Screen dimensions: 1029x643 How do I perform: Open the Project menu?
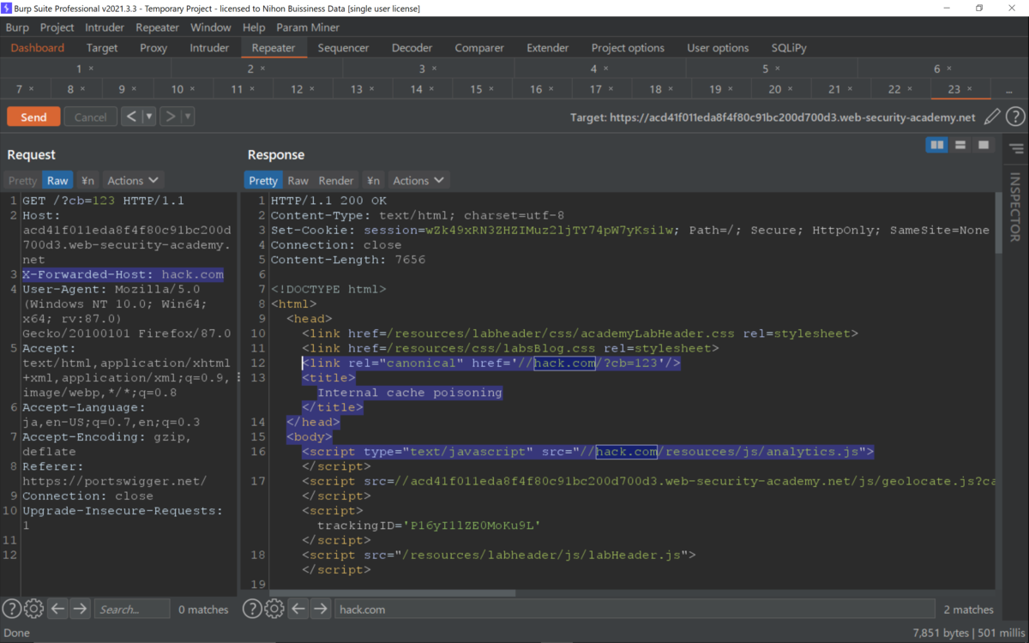[x=57, y=27]
